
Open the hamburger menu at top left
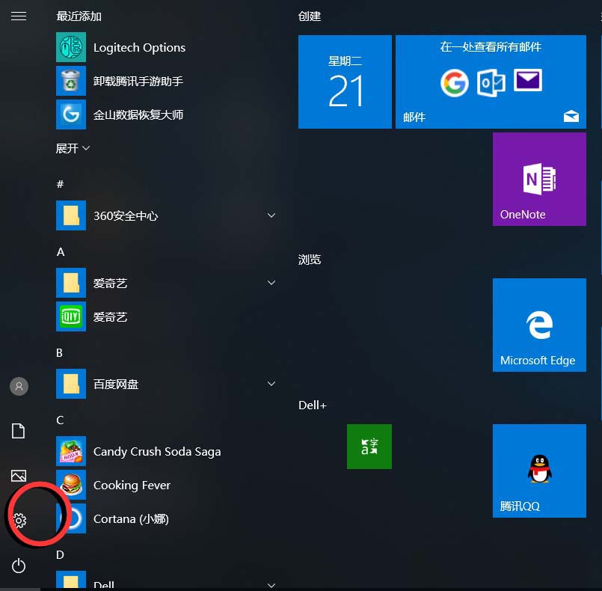click(19, 16)
